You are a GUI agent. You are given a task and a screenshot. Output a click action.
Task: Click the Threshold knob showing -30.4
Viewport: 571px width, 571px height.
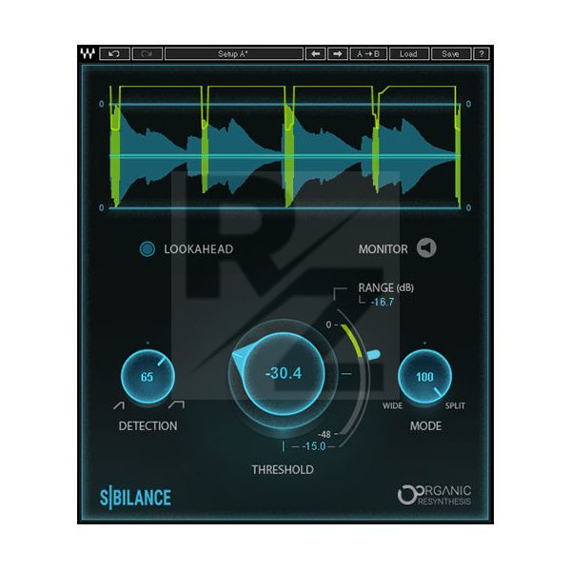pos(284,374)
